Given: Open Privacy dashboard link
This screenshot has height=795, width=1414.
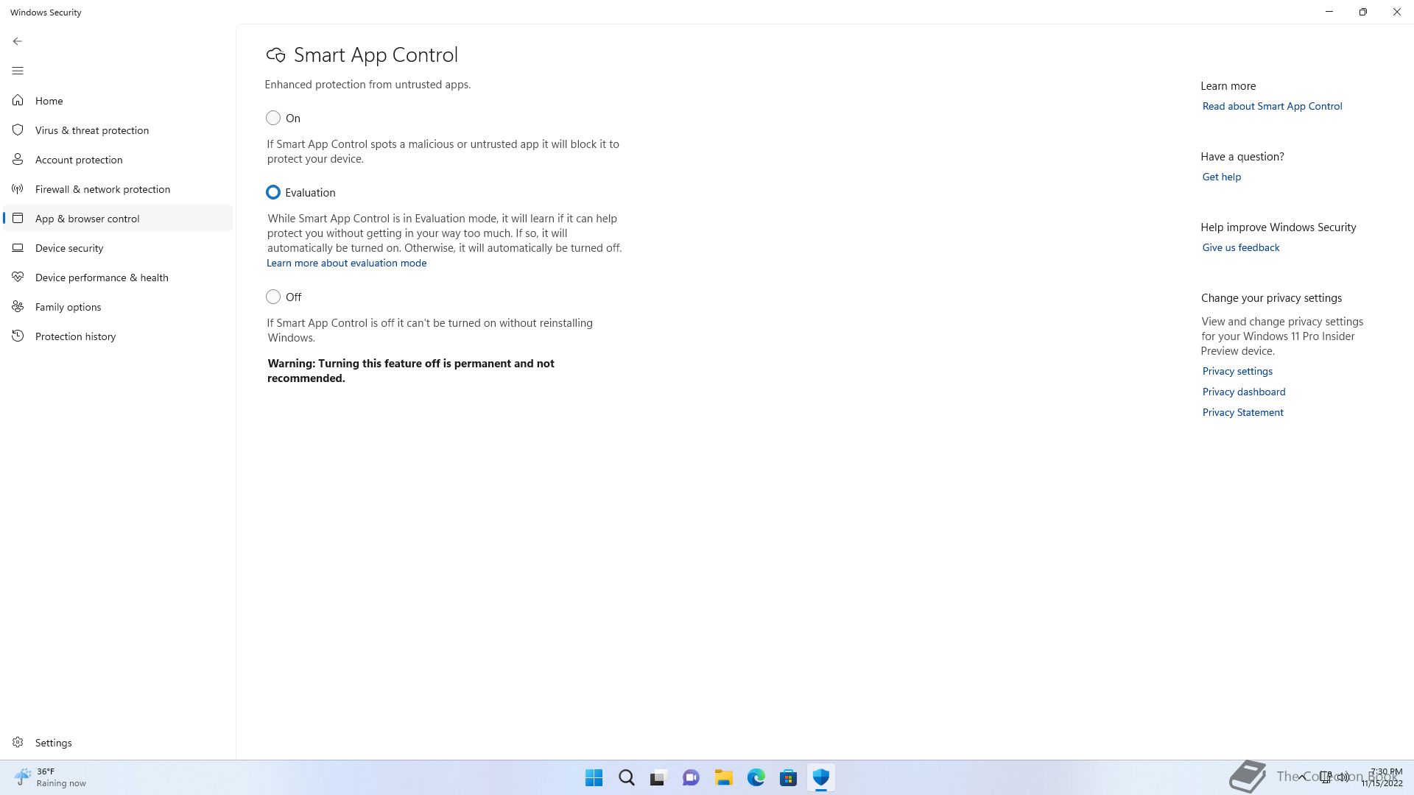Looking at the screenshot, I should tap(1243, 392).
